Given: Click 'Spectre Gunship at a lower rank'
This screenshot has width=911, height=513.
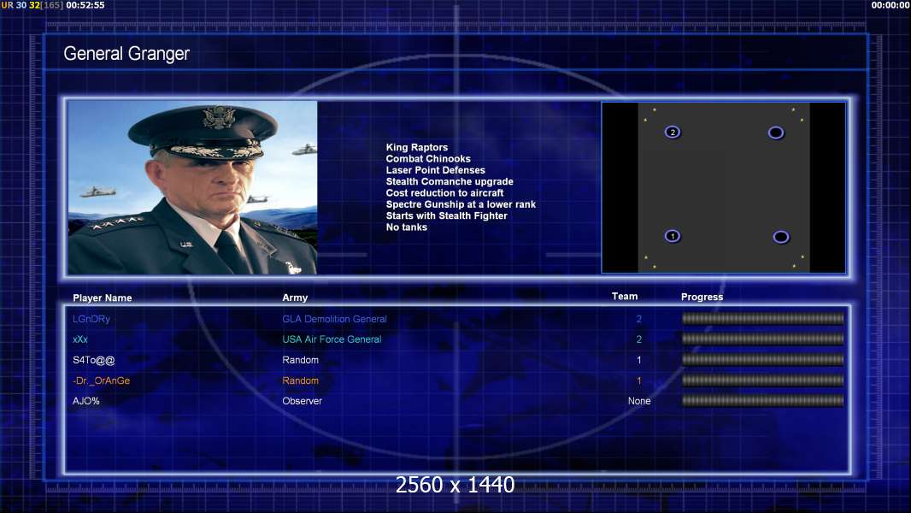Looking at the screenshot, I should (461, 204).
